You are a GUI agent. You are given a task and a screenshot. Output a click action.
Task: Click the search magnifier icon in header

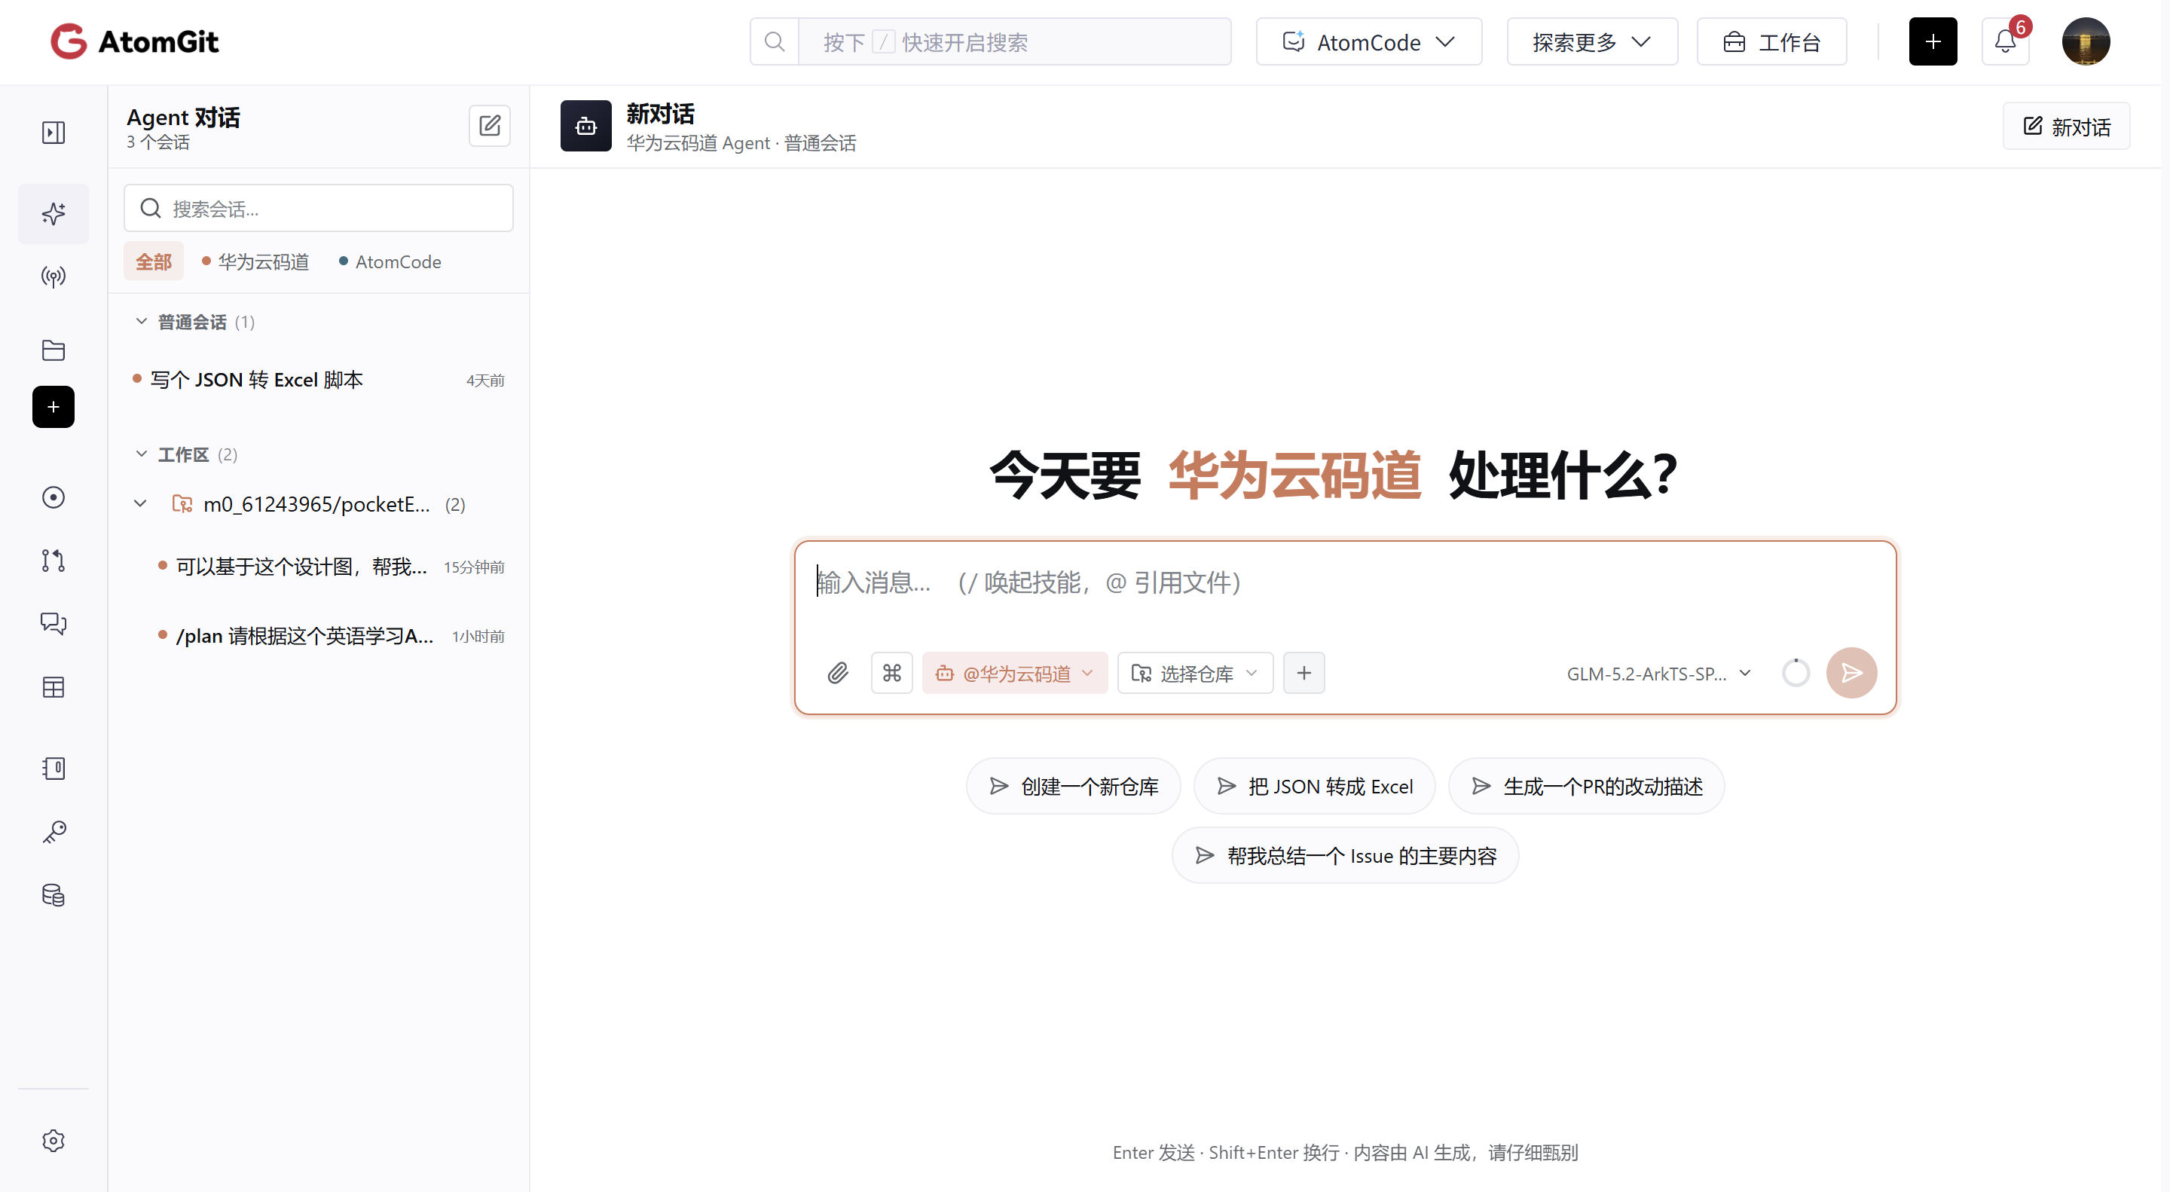click(774, 41)
